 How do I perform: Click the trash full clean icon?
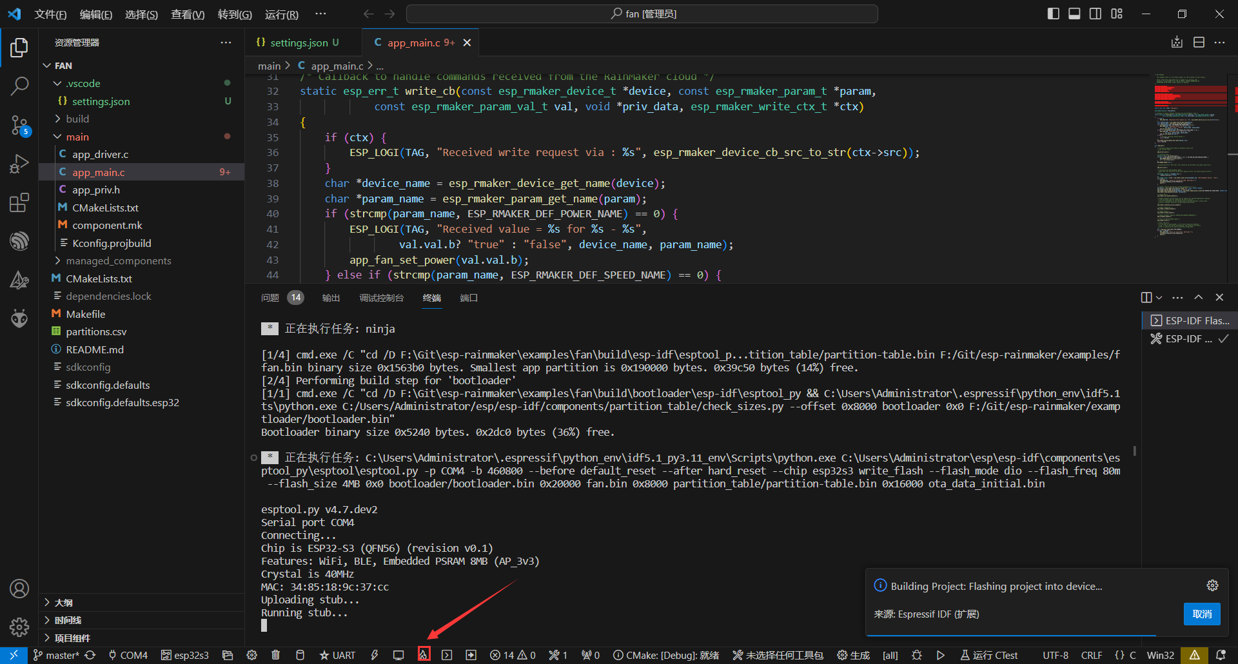[275, 655]
